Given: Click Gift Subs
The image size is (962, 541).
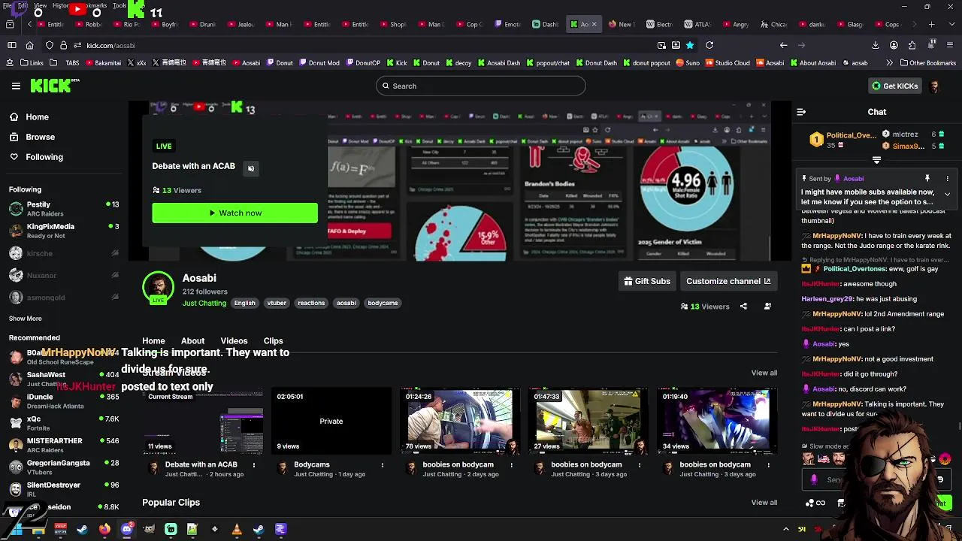Looking at the screenshot, I should pyautogui.click(x=647, y=281).
